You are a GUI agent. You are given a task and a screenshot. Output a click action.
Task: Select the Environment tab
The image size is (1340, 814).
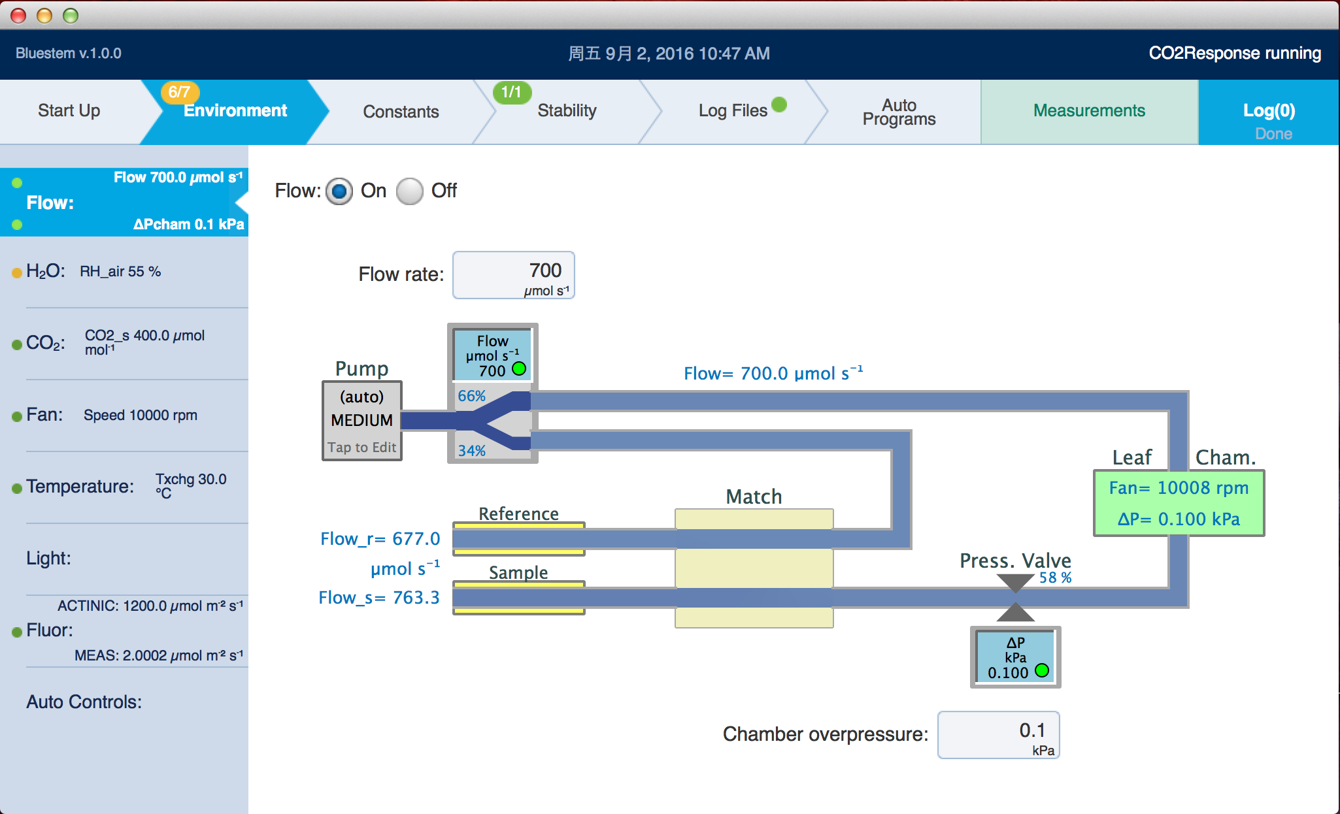point(235,109)
